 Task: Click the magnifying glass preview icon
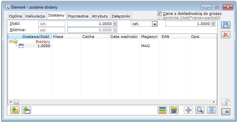click(200, 110)
